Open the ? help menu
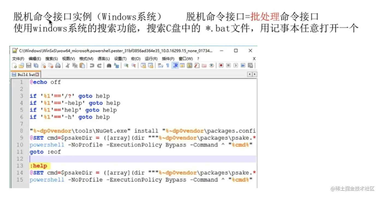This screenshot has width=380, height=197. coord(198,59)
